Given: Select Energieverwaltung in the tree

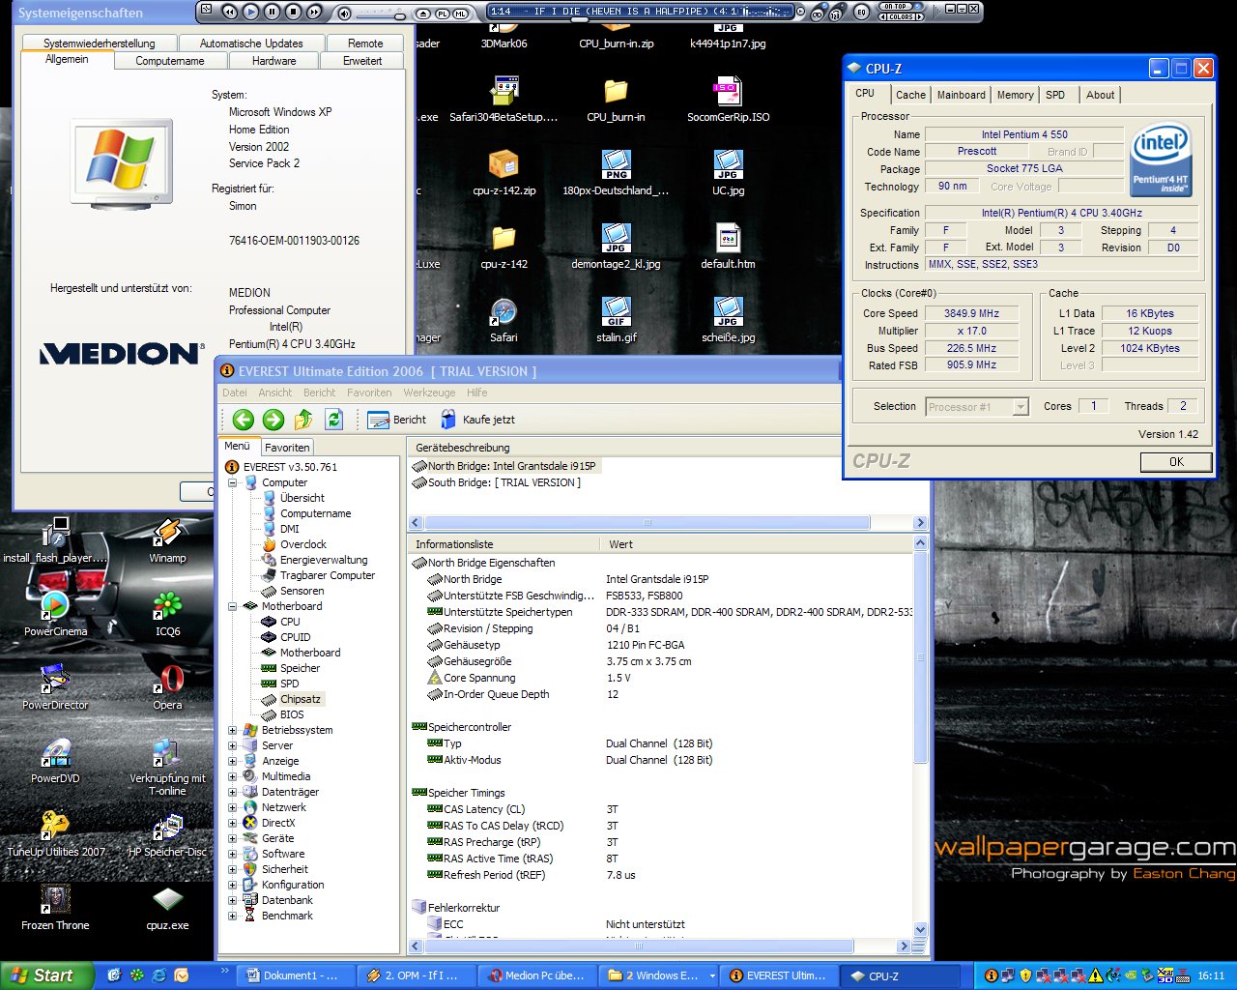Looking at the screenshot, I should tap(314, 560).
